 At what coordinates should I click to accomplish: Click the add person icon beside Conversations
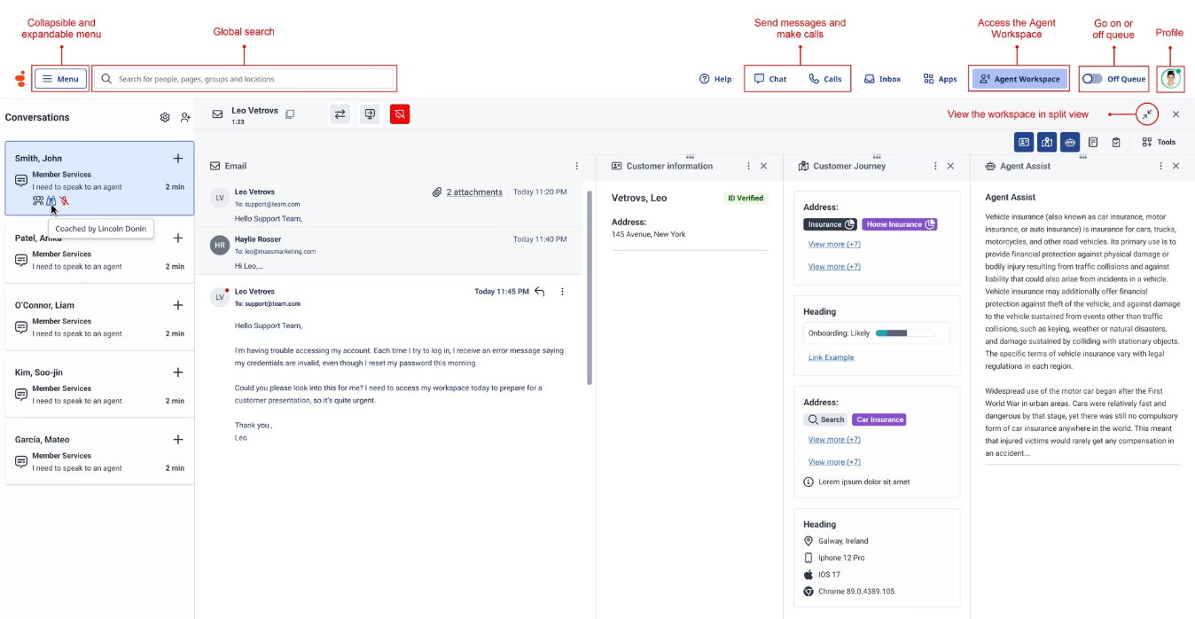tap(185, 117)
